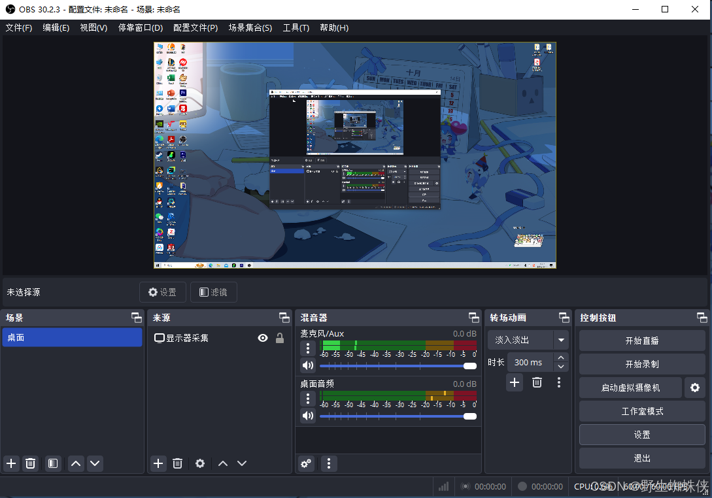
Task: Open virtual camera settings gear
Action: pyautogui.click(x=695, y=388)
